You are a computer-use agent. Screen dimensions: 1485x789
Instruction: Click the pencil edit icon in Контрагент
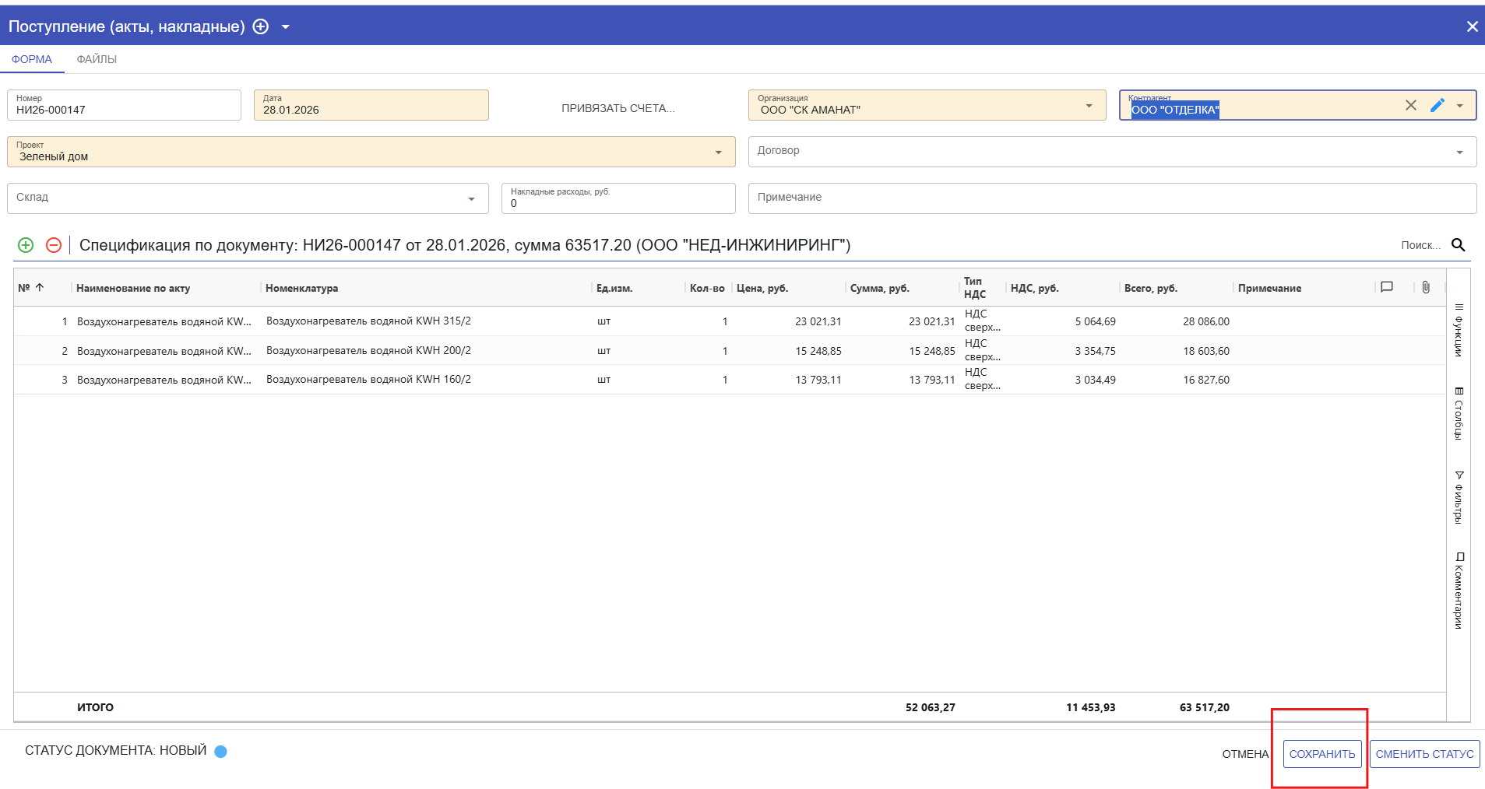click(1437, 105)
